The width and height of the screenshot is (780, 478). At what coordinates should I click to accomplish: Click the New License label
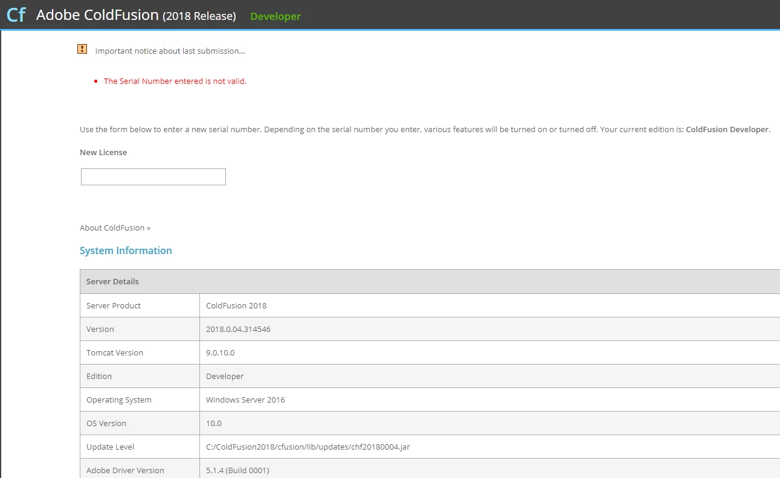pos(103,152)
